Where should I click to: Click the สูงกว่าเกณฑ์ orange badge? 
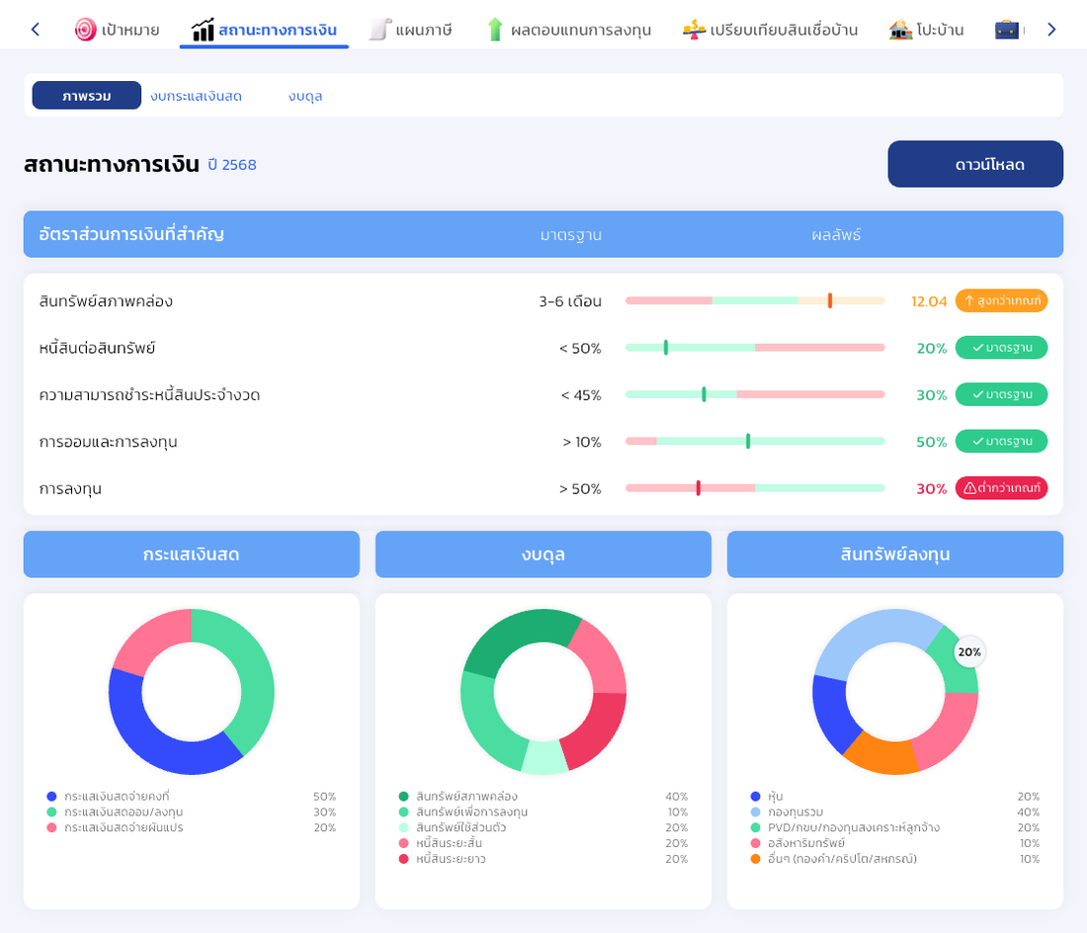[x=1001, y=300]
